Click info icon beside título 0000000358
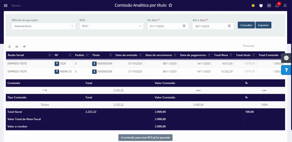Screen dimensions: 292x142 pyautogui.click(x=94, y=71)
